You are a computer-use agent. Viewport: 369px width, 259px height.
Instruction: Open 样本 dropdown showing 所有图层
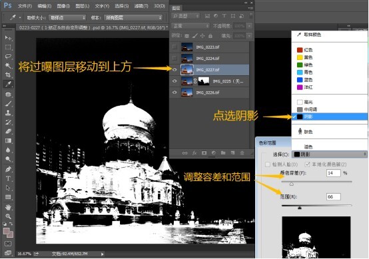coord(133,17)
